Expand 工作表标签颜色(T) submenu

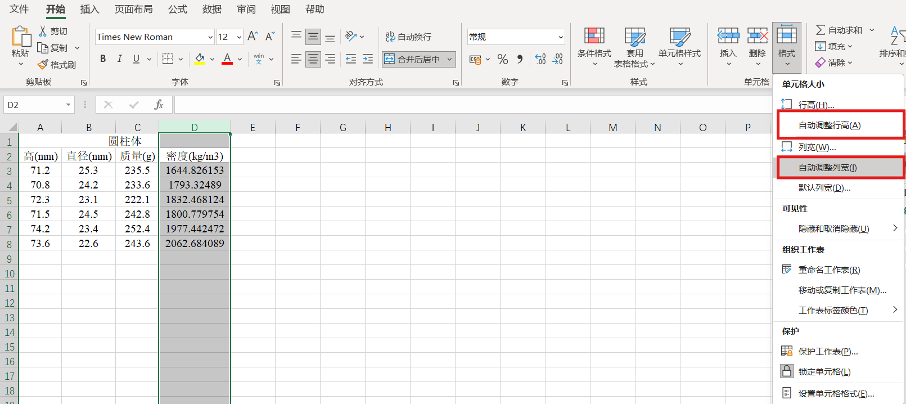[x=839, y=311]
